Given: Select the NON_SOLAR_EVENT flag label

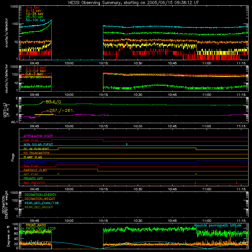Looking at the screenshot, I should click(38, 145).
